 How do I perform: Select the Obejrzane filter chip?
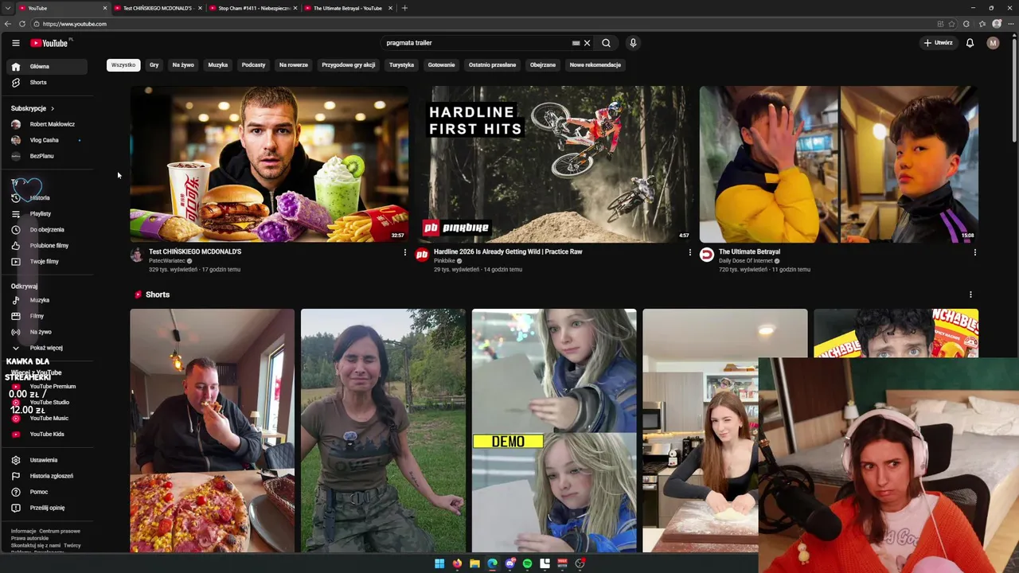click(543, 65)
